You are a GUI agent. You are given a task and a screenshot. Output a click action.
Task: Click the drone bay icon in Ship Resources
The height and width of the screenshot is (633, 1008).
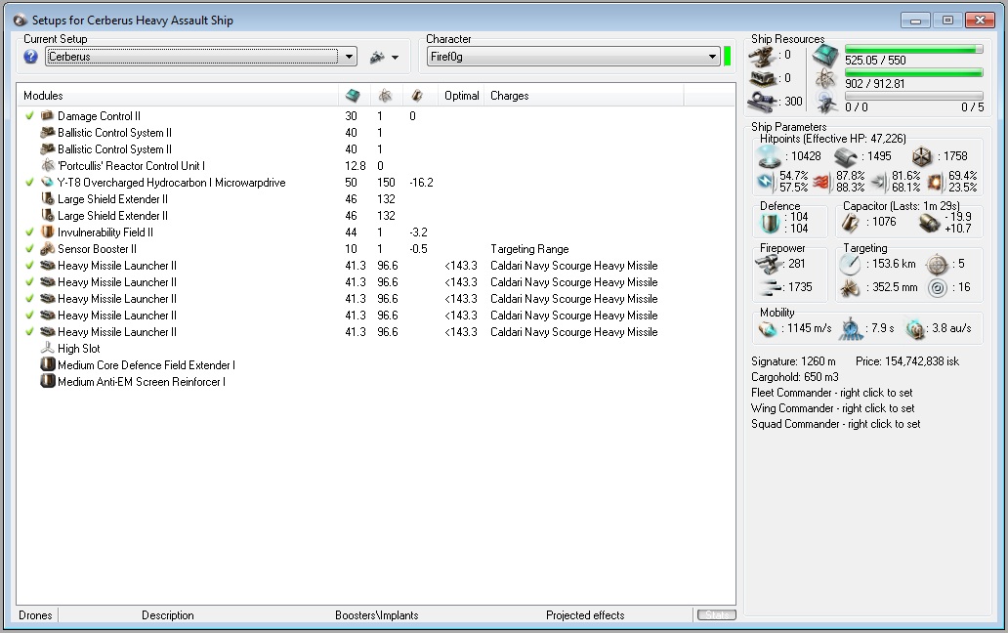coord(825,102)
